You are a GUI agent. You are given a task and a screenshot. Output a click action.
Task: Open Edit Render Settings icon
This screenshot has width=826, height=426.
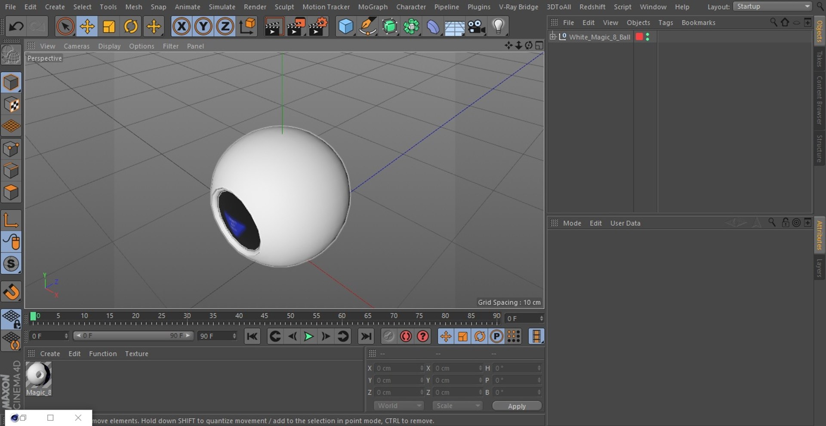318,27
